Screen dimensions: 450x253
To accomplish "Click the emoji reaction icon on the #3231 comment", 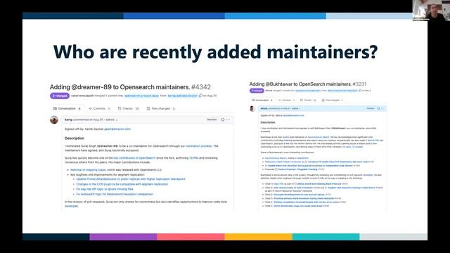I will 379,108.
